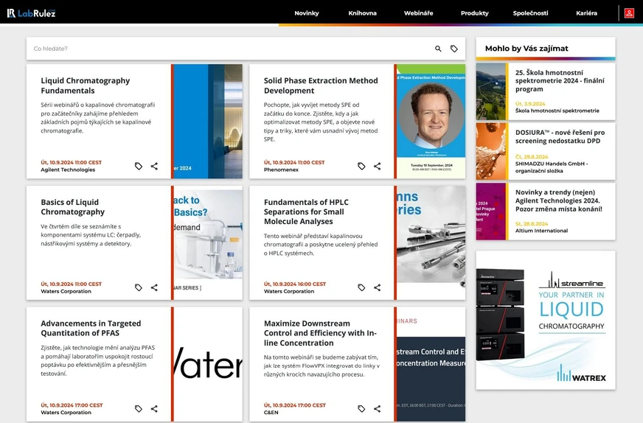Click the search magnifier icon
The height and width of the screenshot is (423, 643).
click(x=438, y=49)
